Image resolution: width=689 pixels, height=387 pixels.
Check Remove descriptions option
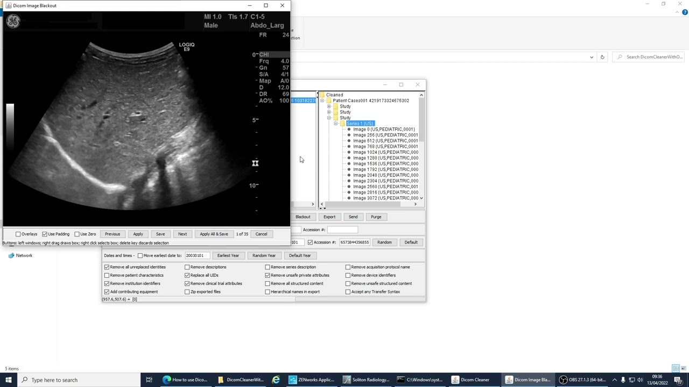pos(187,267)
